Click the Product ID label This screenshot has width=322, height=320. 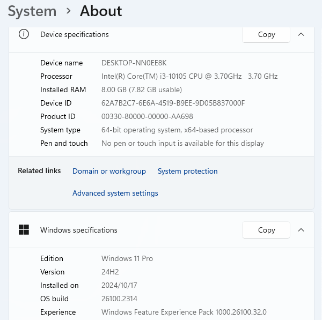point(58,116)
